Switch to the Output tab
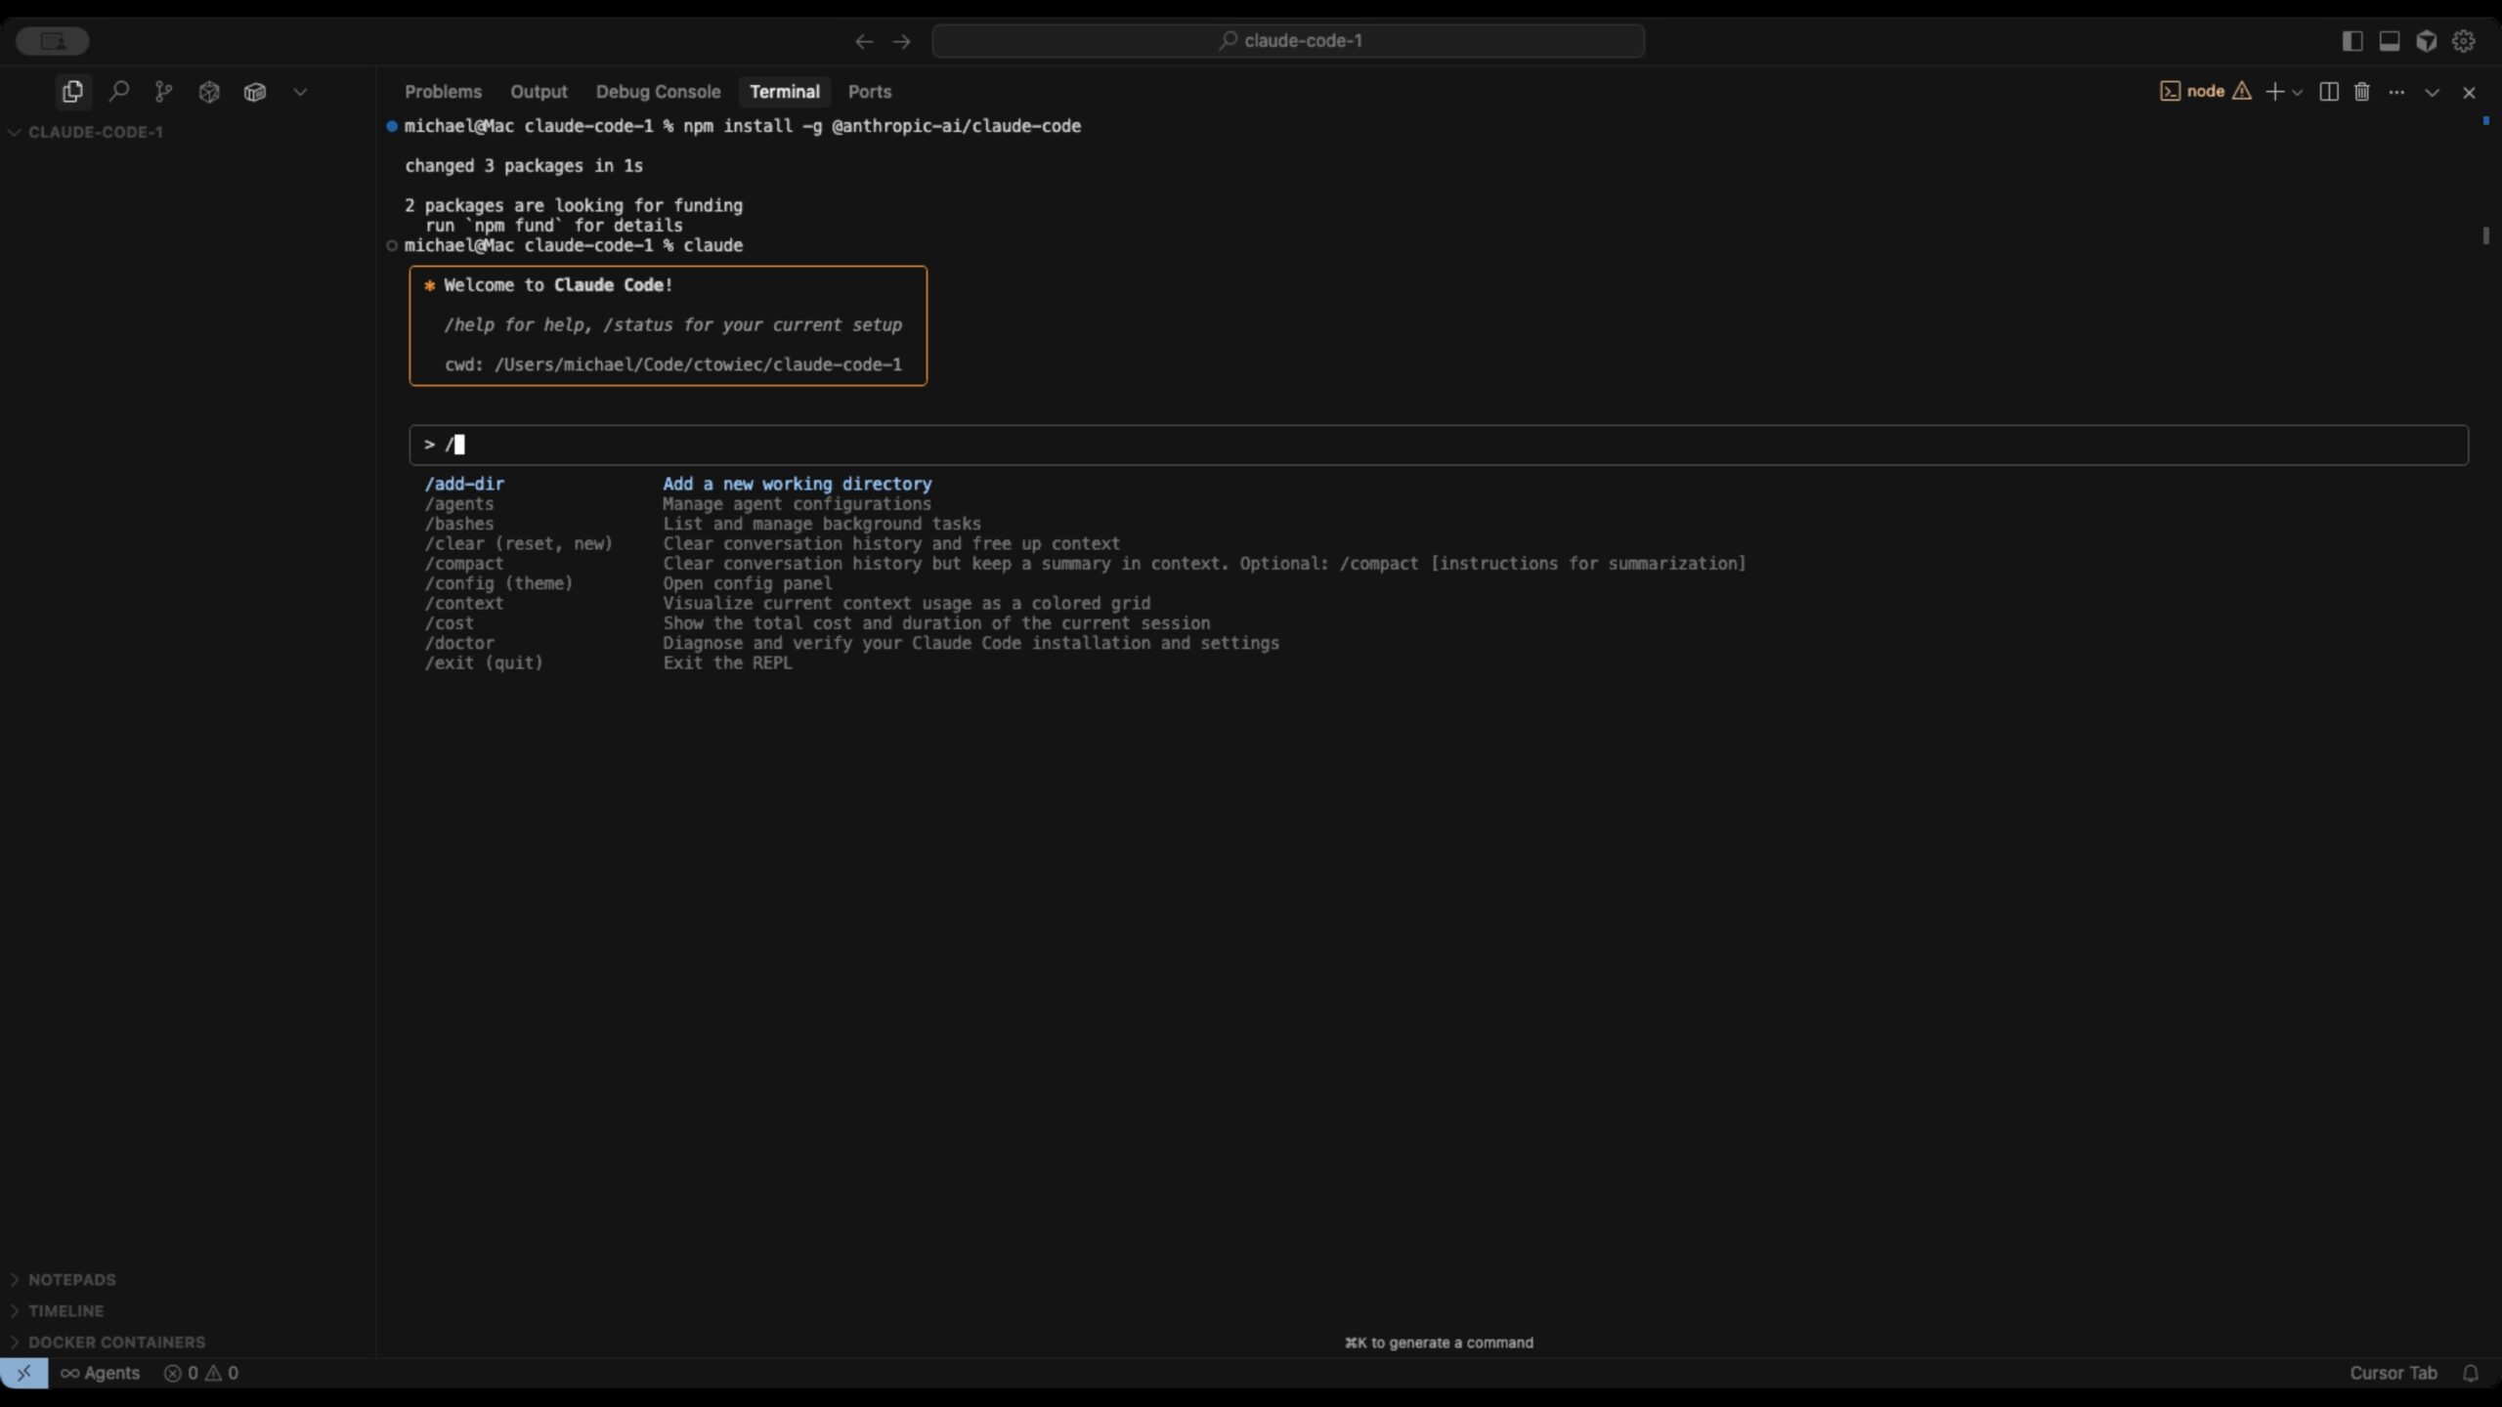2502x1407 pixels. click(539, 92)
